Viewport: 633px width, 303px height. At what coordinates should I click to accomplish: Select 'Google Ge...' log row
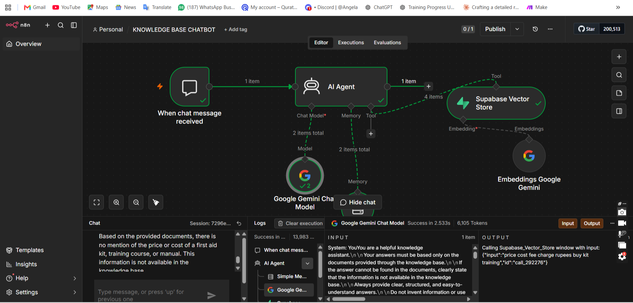289,290
